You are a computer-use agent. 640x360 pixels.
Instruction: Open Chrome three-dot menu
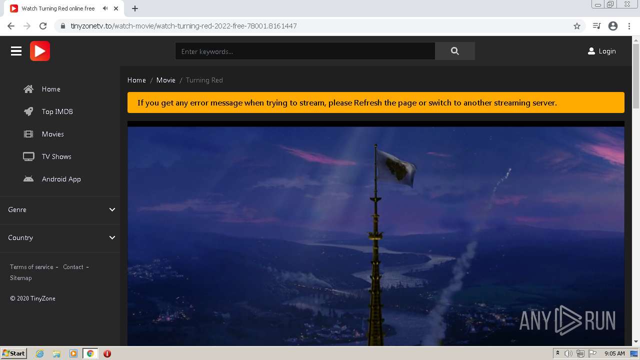point(629,26)
